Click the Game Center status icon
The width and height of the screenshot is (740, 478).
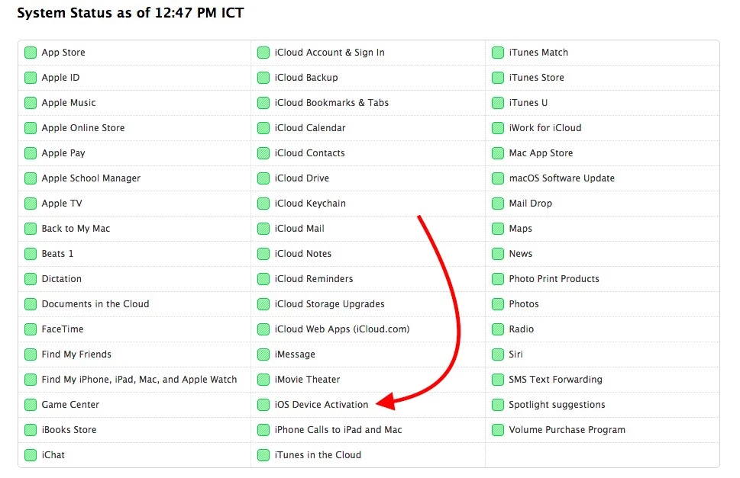click(31, 405)
